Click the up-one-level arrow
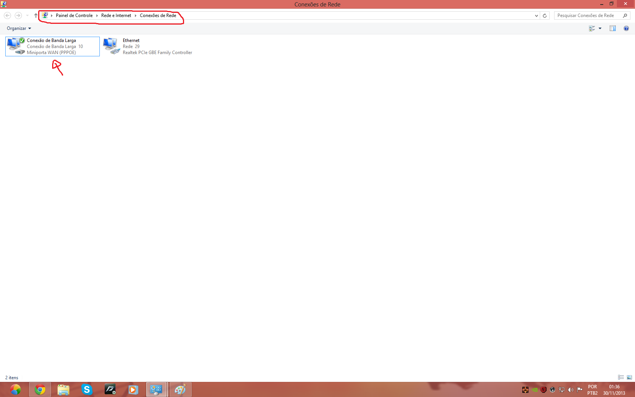 pos(36,16)
